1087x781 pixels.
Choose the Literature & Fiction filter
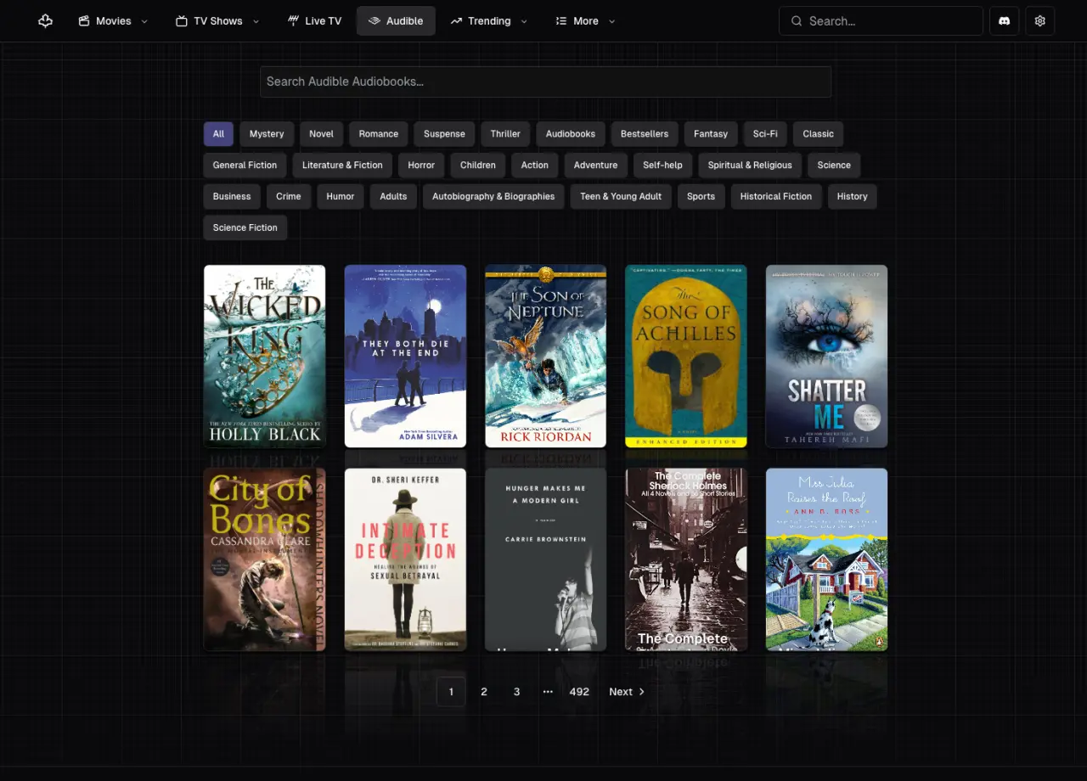[342, 166]
